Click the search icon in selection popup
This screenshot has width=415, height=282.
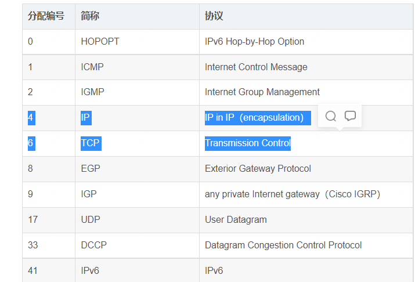point(331,116)
